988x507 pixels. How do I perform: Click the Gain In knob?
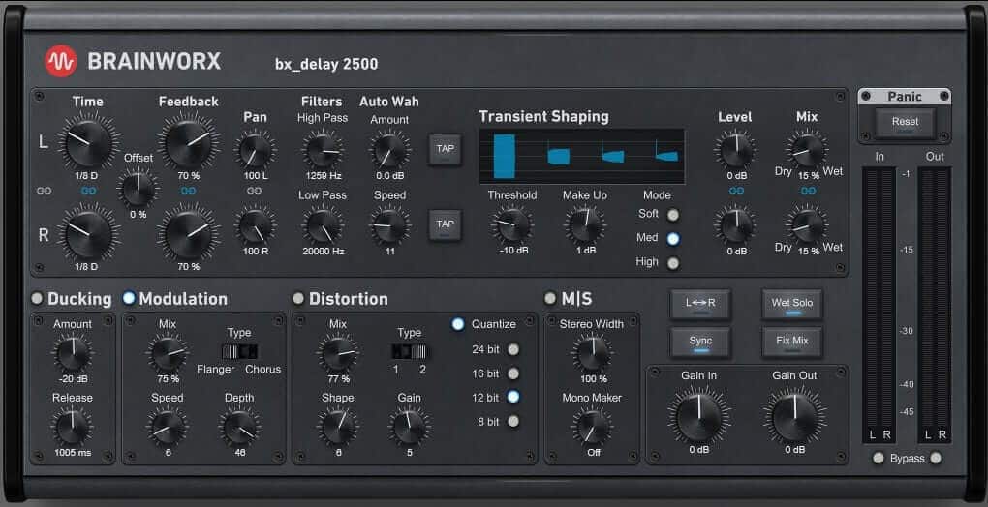pos(698,417)
